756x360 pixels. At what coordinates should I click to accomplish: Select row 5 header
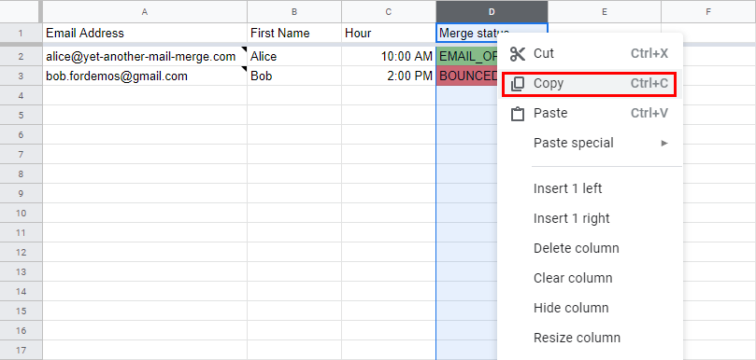click(21, 115)
